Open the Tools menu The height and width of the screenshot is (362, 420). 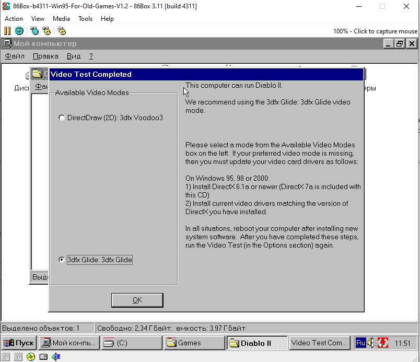pyautogui.click(x=86, y=19)
